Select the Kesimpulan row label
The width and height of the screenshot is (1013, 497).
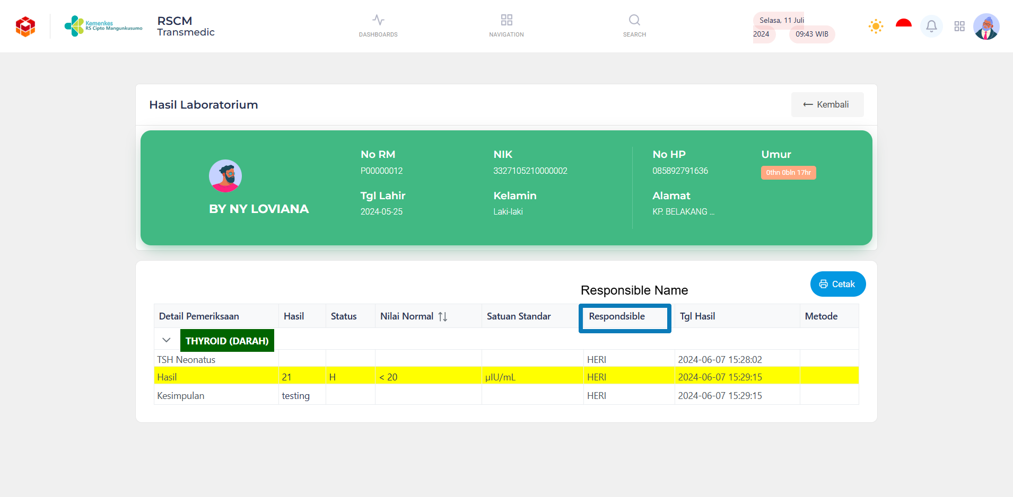pyautogui.click(x=181, y=396)
